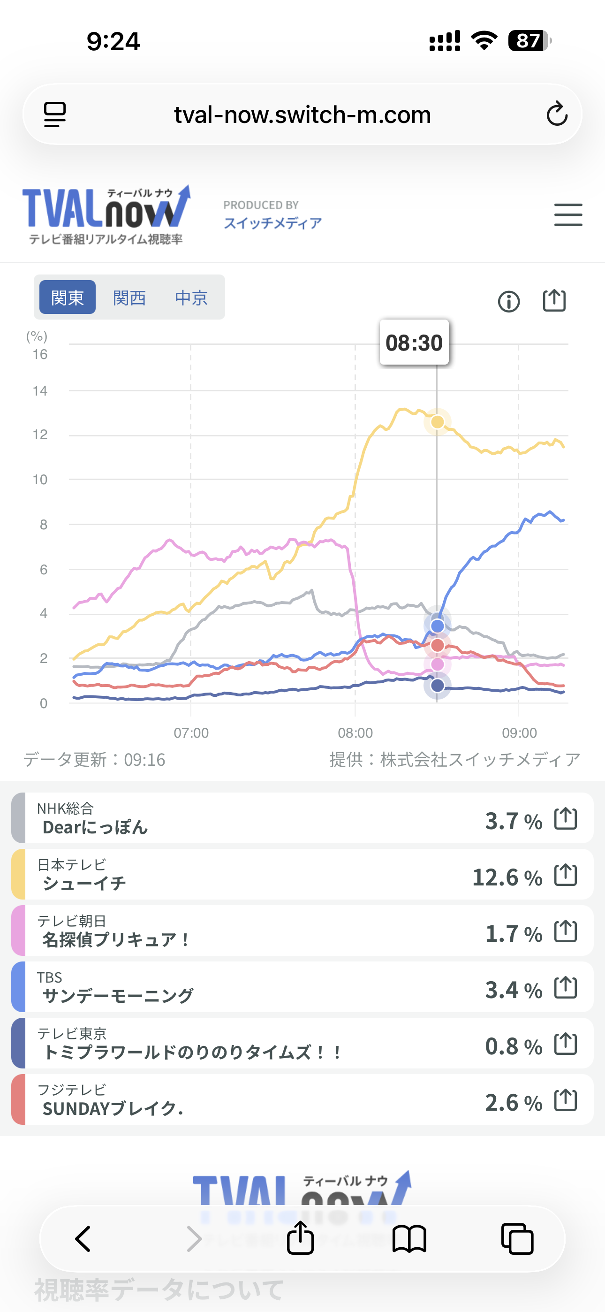605x1312 pixels.
Task: Reload the page in Safari
Action: coord(557,114)
